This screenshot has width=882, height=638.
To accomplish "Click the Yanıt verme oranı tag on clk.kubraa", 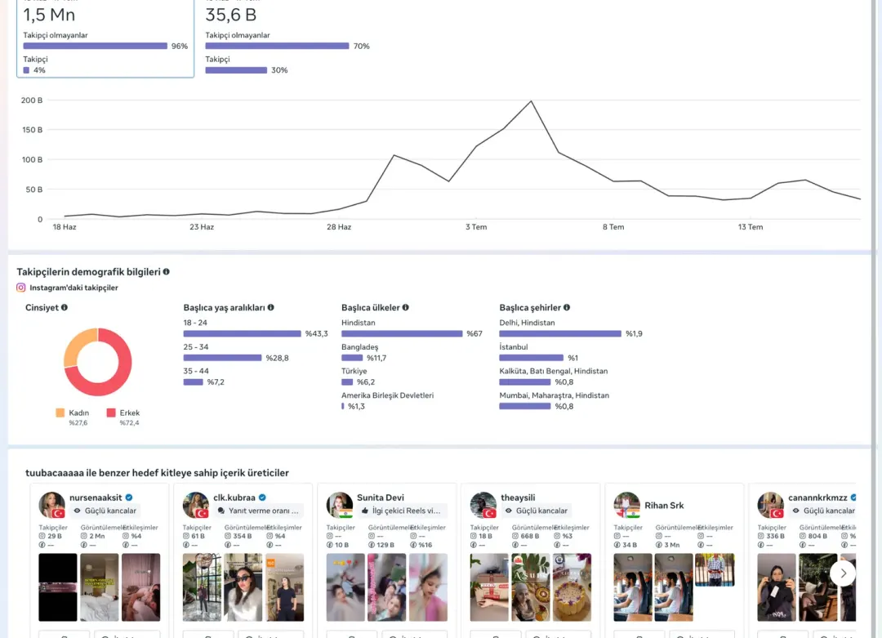I will [259, 511].
